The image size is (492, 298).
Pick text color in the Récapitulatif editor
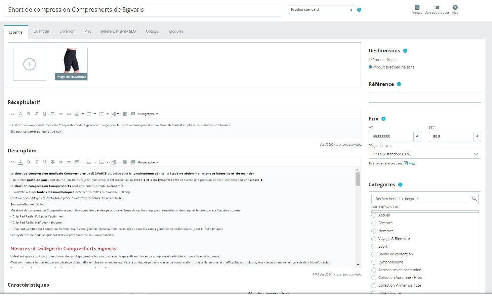[20, 114]
